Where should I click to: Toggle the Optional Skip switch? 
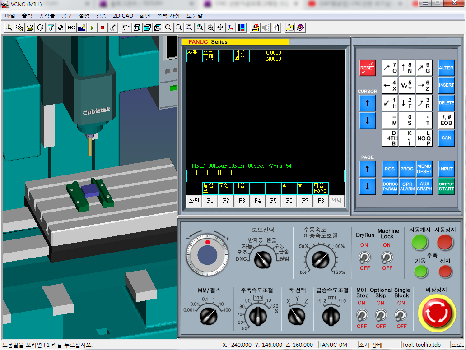[381, 315]
